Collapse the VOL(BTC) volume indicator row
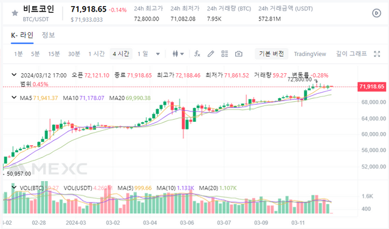The width and height of the screenshot is (389, 229). pos(14,187)
